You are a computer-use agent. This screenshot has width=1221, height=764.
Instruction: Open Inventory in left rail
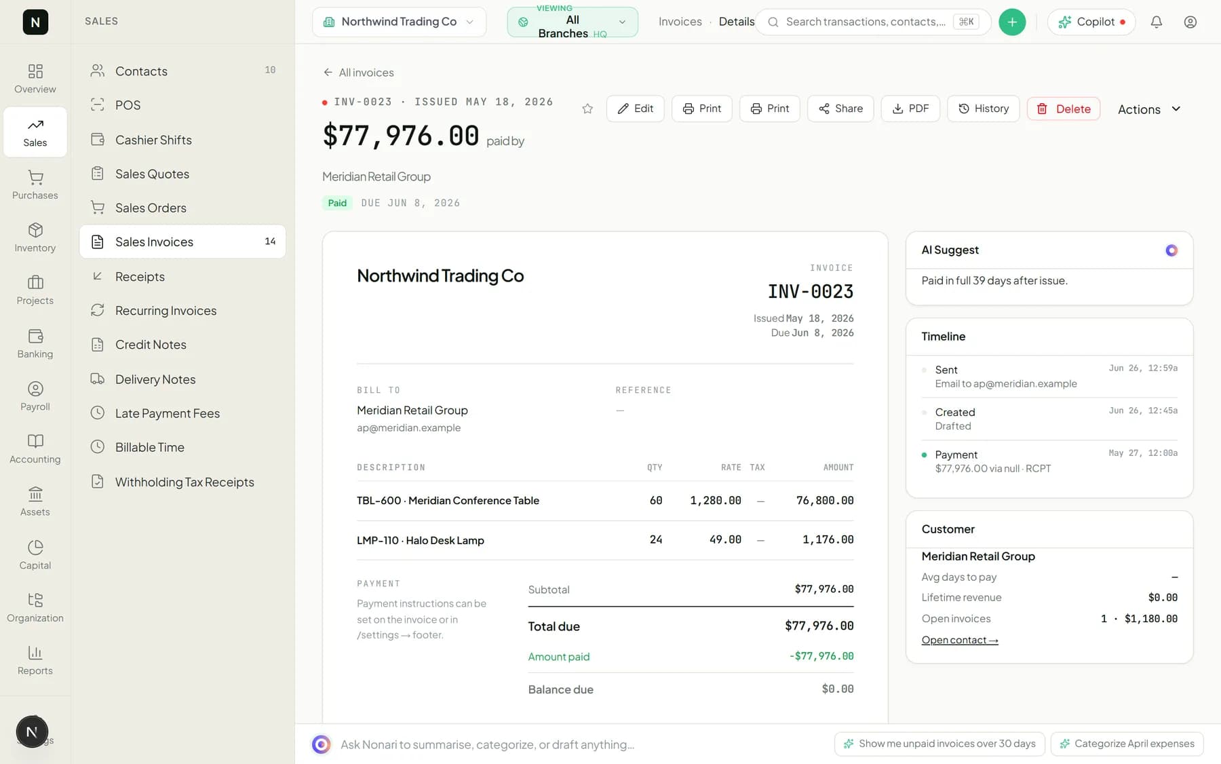tap(35, 237)
